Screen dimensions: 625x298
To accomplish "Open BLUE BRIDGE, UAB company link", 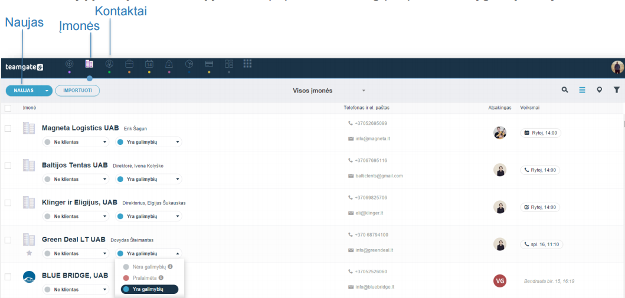I will [x=75, y=275].
